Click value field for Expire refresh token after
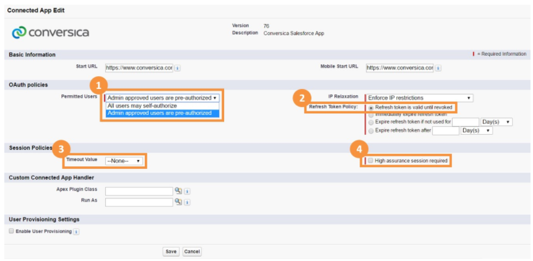 446,130
